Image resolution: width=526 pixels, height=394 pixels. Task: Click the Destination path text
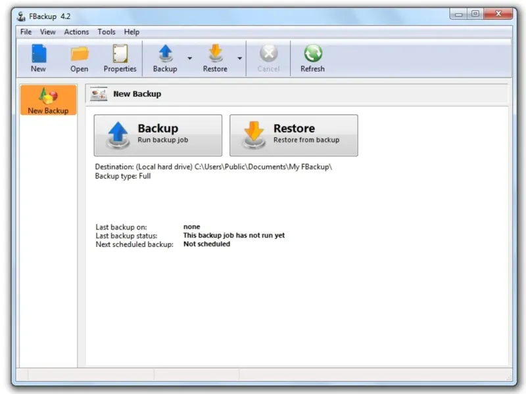coord(213,167)
